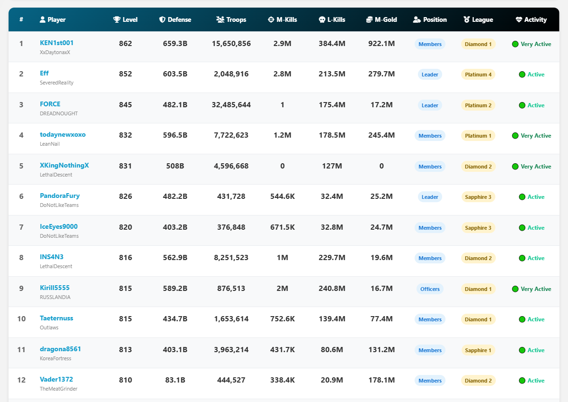
Task: Select the crown icon beside Level
Action: point(116,19)
